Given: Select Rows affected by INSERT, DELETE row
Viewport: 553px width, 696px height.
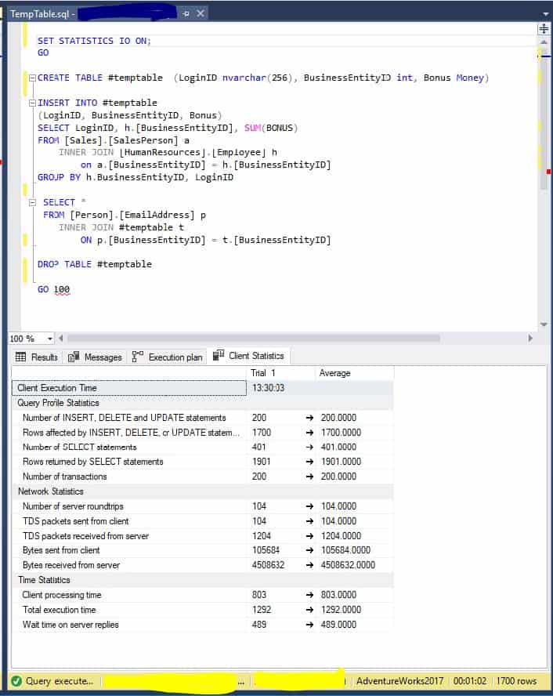Looking at the screenshot, I should [x=202, y=433].
